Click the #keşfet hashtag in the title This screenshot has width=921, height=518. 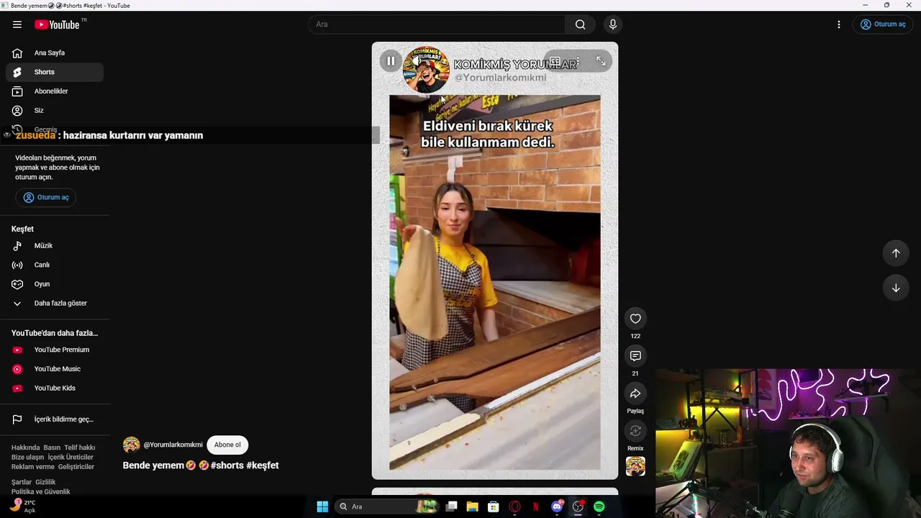coord(263,465)
